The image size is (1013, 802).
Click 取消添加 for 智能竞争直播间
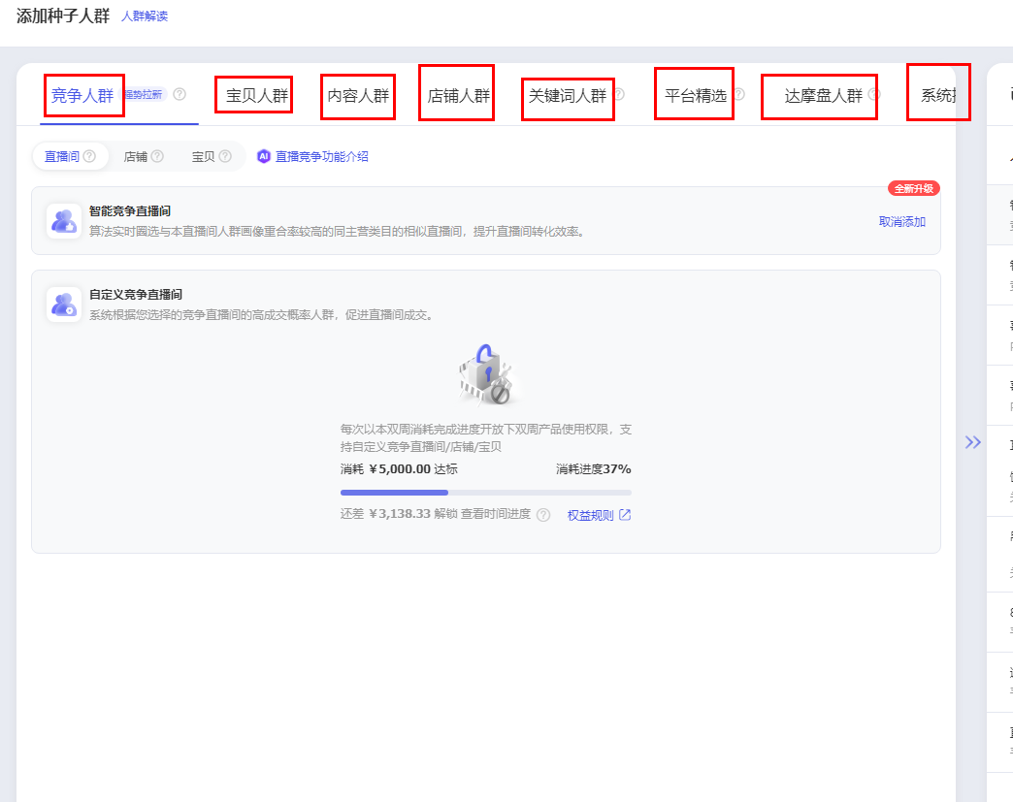901,222
